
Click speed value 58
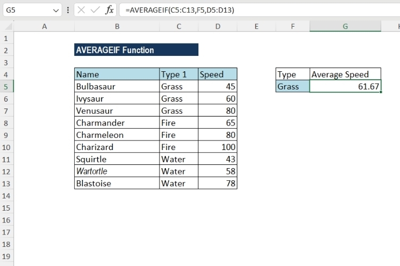click(x=218, y=171)
